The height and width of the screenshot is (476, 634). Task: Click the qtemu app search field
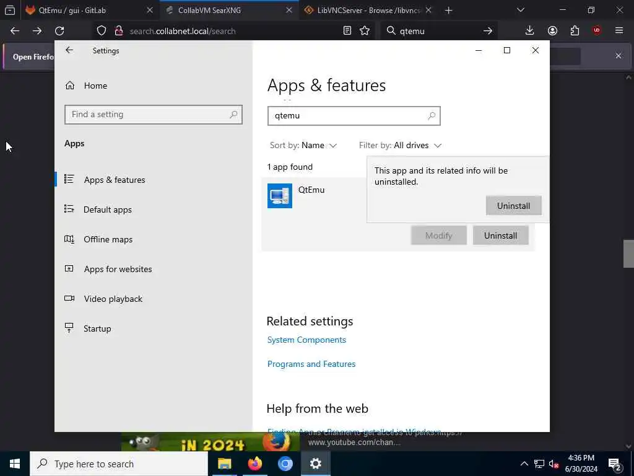click(354, 116)
